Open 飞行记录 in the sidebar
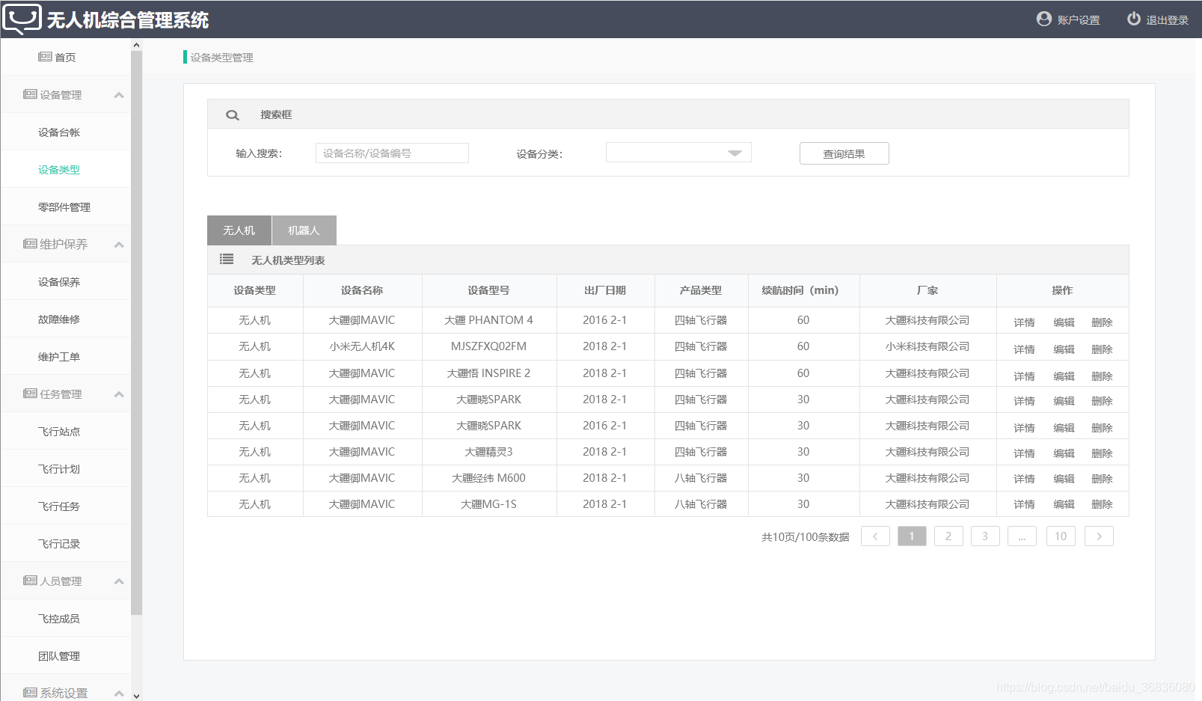 tap(59, 544)
